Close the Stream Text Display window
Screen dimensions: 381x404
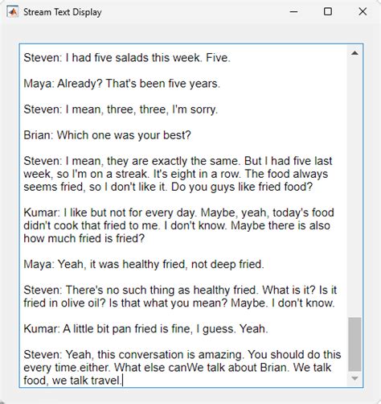363,12
